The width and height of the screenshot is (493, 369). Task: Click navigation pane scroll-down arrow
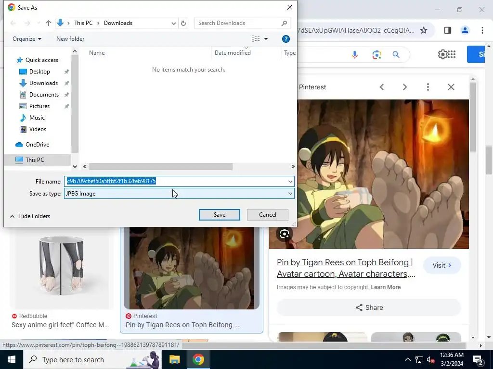tap(75, 167)
